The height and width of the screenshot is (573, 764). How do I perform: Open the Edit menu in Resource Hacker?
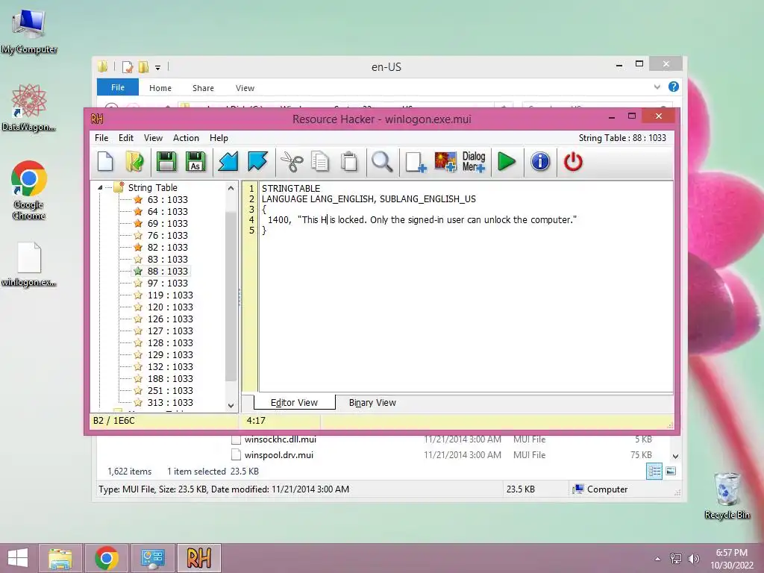coord(125,138)
